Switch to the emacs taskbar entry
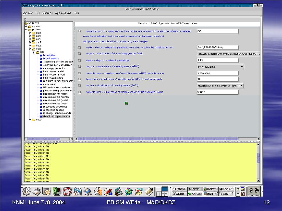282x211 pixels. pos(226,194)
